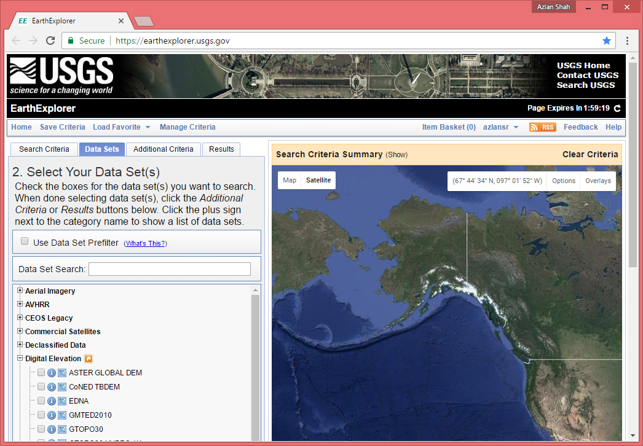Open the map Options menu
The height and width of the screenshot is (446, 643).
pyautogui.click(x=564, y=181)
